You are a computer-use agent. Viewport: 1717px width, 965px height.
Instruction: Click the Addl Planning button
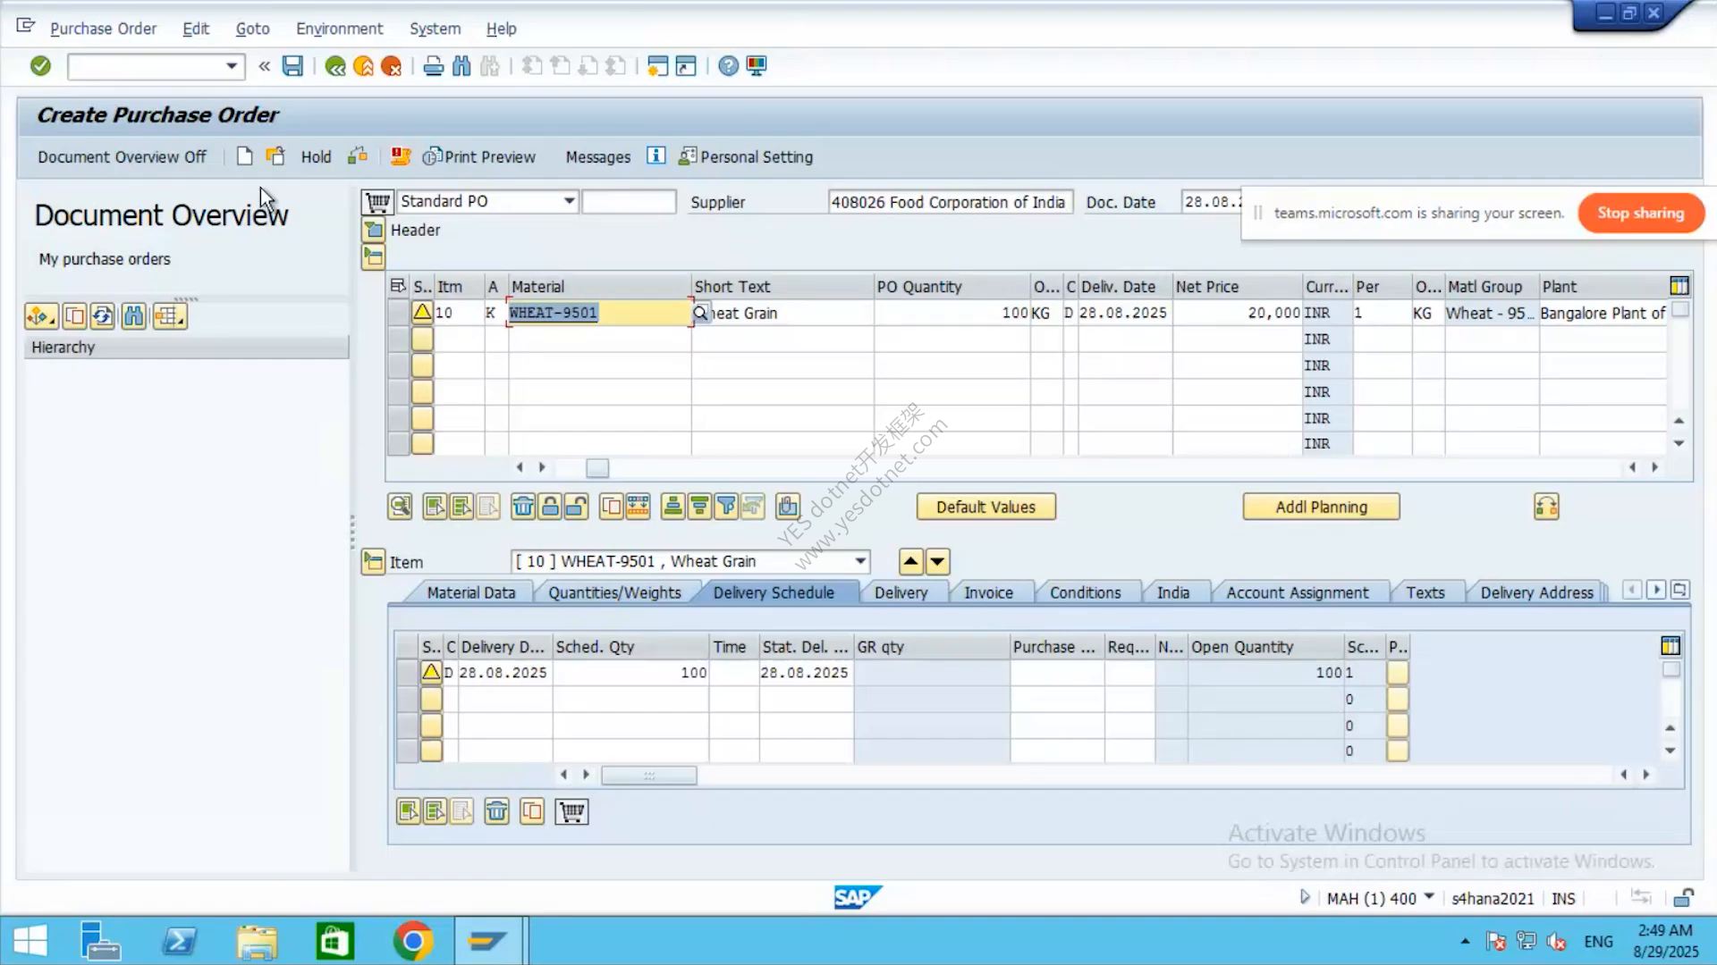(1321, 507)
